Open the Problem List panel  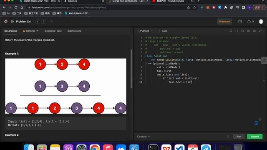coord(21,21)
